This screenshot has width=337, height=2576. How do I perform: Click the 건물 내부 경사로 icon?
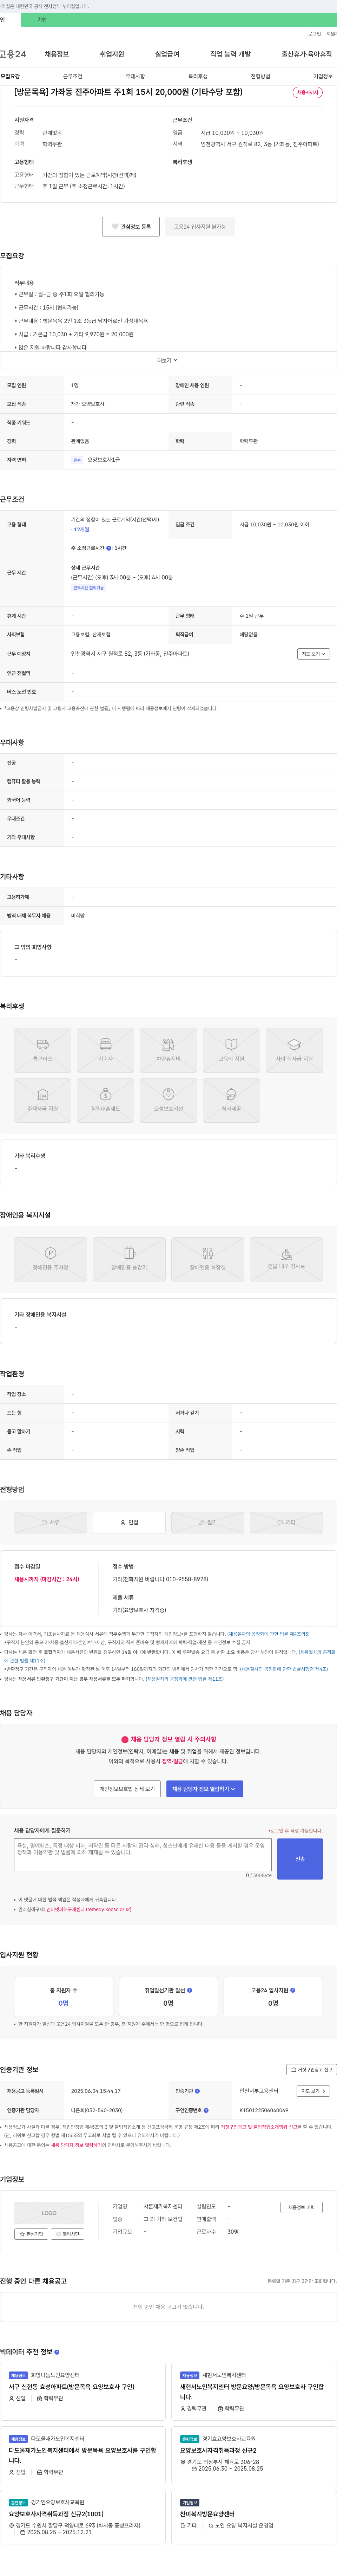click(x=286, y=1259)
